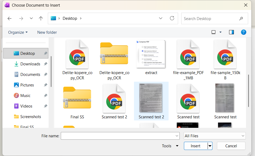Open the Insert button dropdown arrow
Viewport: 255px width, 156px height.
click(x=210, y=146)
